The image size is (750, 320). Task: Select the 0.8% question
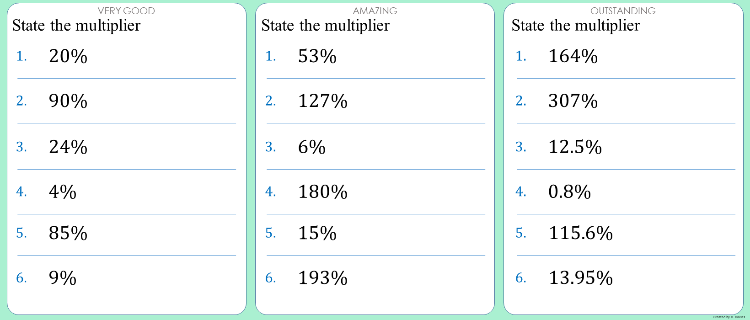570,192
